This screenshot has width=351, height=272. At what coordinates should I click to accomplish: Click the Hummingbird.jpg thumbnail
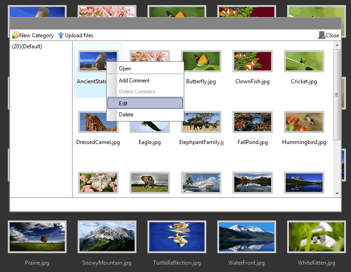(304, 122)
